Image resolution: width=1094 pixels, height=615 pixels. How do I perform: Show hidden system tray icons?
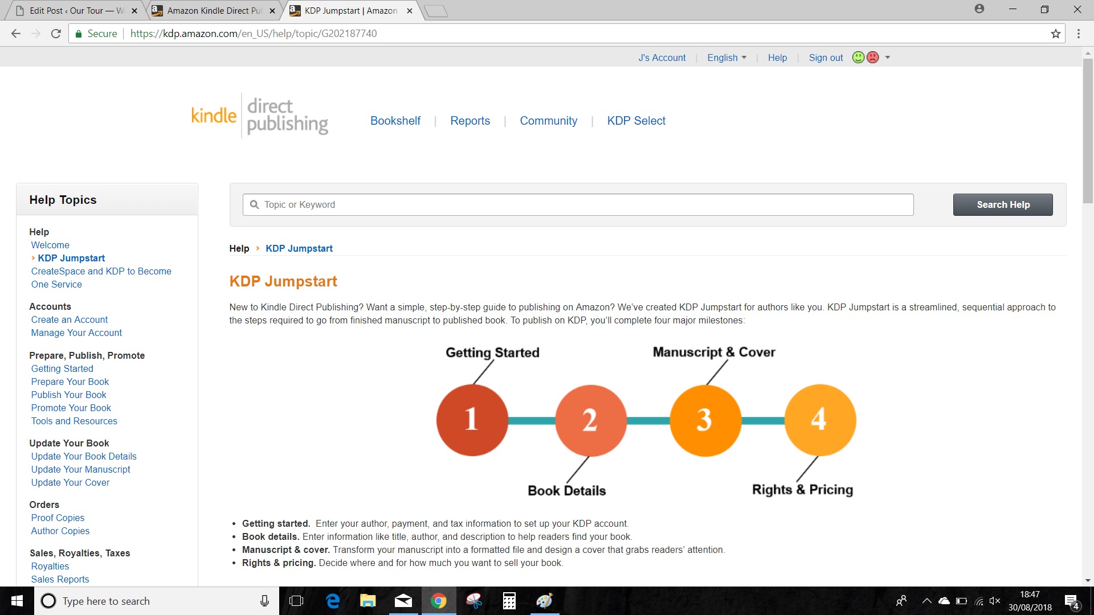tap(926, 601)
